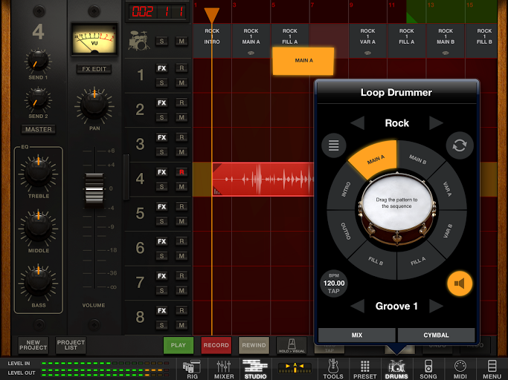
Task: Click the refresh pattern icon
Action: pyautogui.click(x=460, y=145)
